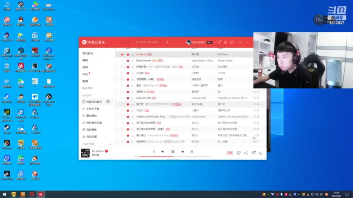Click album Repetition of Groove, Vol. 2
The height and width of the screenshot is (198, 353).
pyautogui.click(x=233, y=98)
